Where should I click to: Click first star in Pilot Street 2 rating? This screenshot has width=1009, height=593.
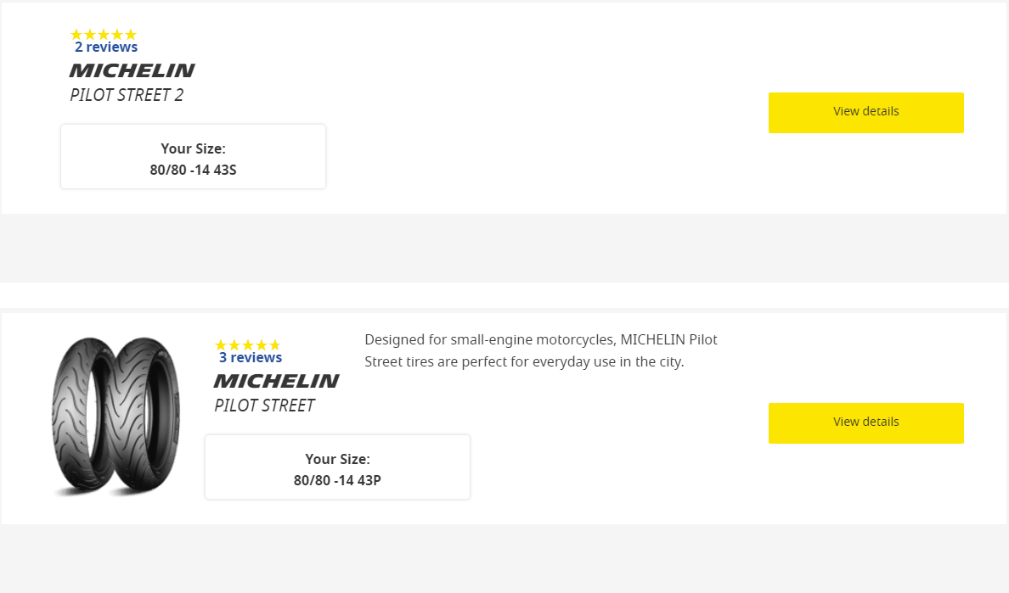[76, 34]
